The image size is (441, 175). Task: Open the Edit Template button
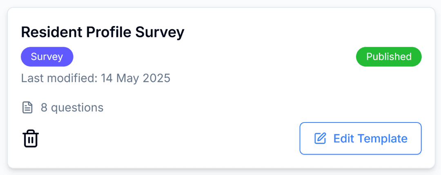[x=360, y=138]
